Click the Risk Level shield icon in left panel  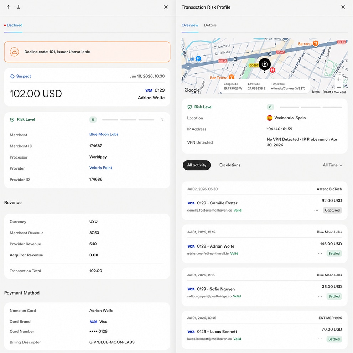[x=12, y=120]
